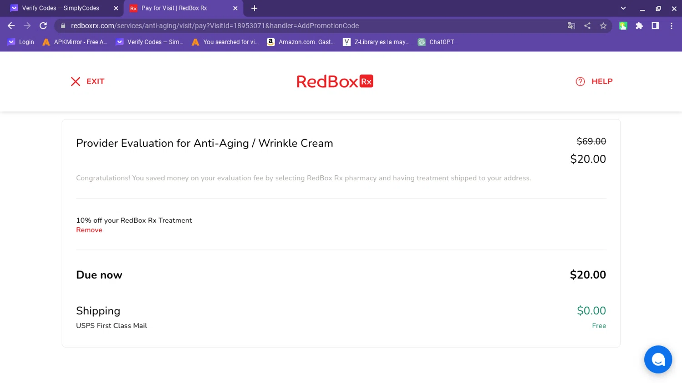The image size is (682, 383).
Task: Restore the browser window size
Action: [658, 8]
